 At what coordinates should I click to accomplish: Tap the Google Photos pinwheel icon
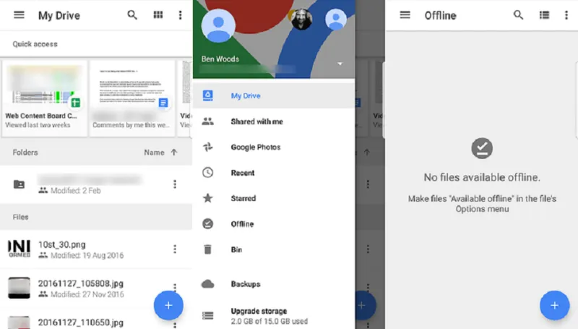tap(208, 147)
